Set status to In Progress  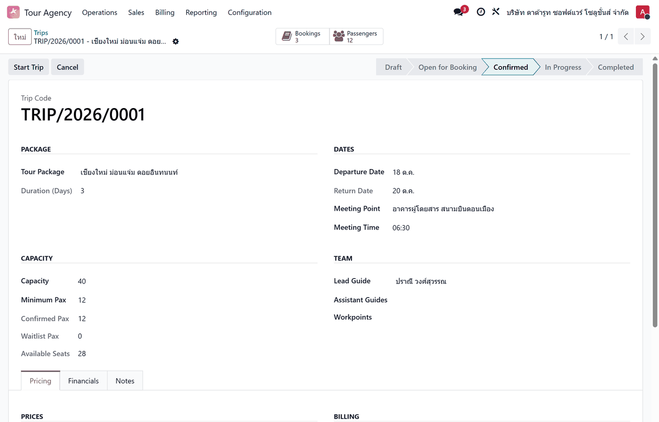coord(563,67)
